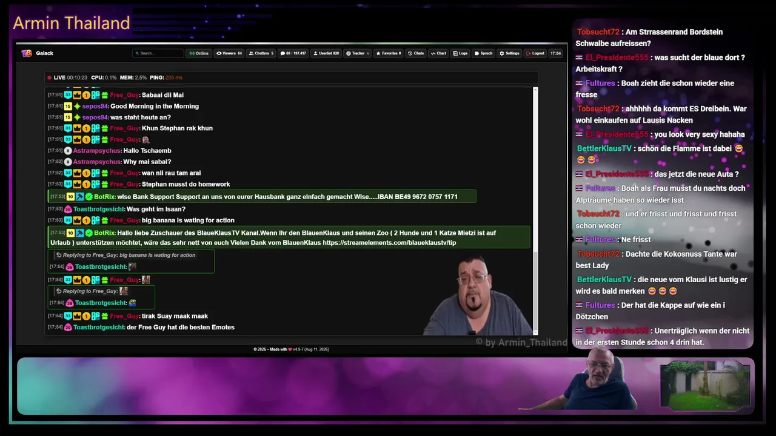Image resolution: width=776 pixels, height=436 pixels.
Task: Click reply arrow on 'big banana is wating' quote
Action: [59, 255]
